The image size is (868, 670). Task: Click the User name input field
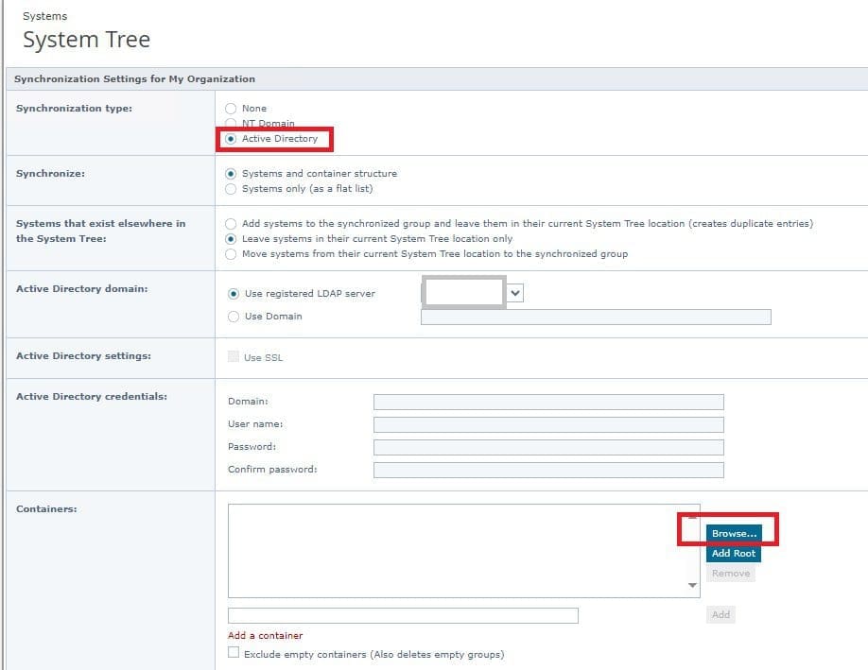548,425
